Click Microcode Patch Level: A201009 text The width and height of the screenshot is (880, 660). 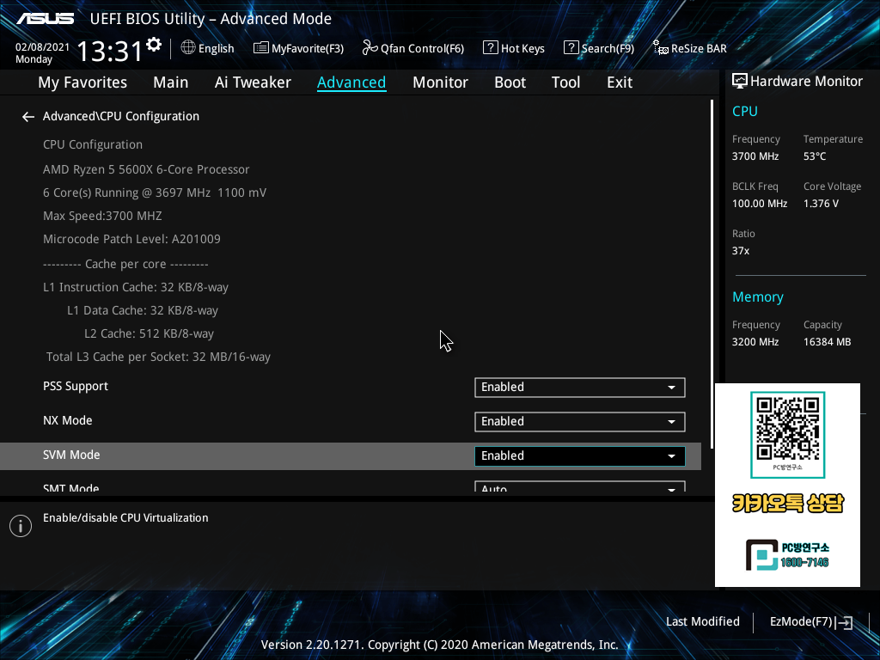(x=131, y=239)
